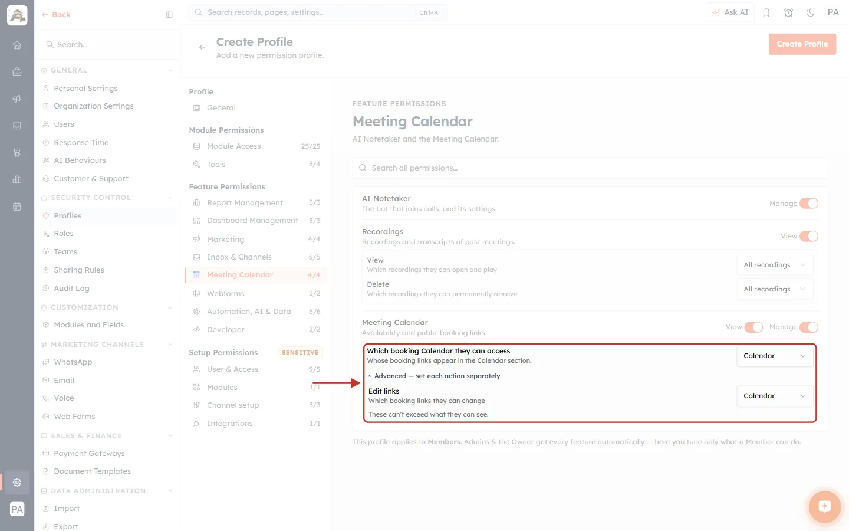Select Inbox & Channels permissions item

(256, 257)
